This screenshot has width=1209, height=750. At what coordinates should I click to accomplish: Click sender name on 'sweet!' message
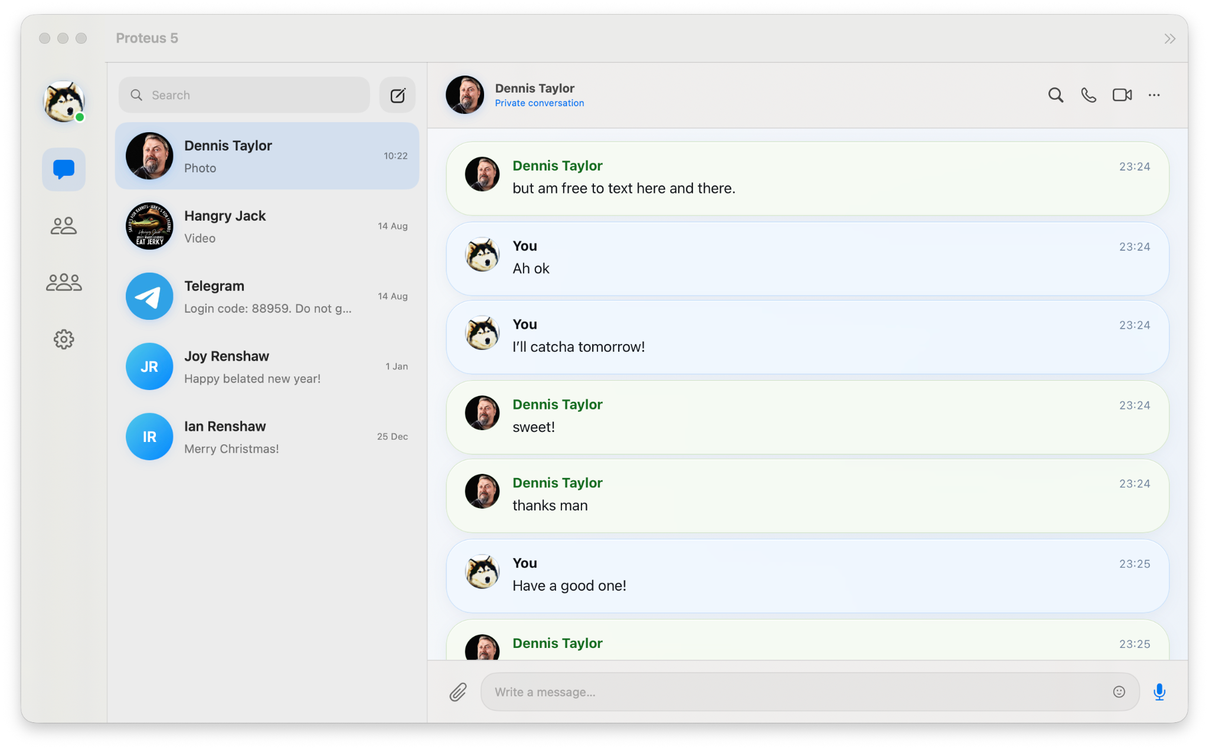point(557,404)
